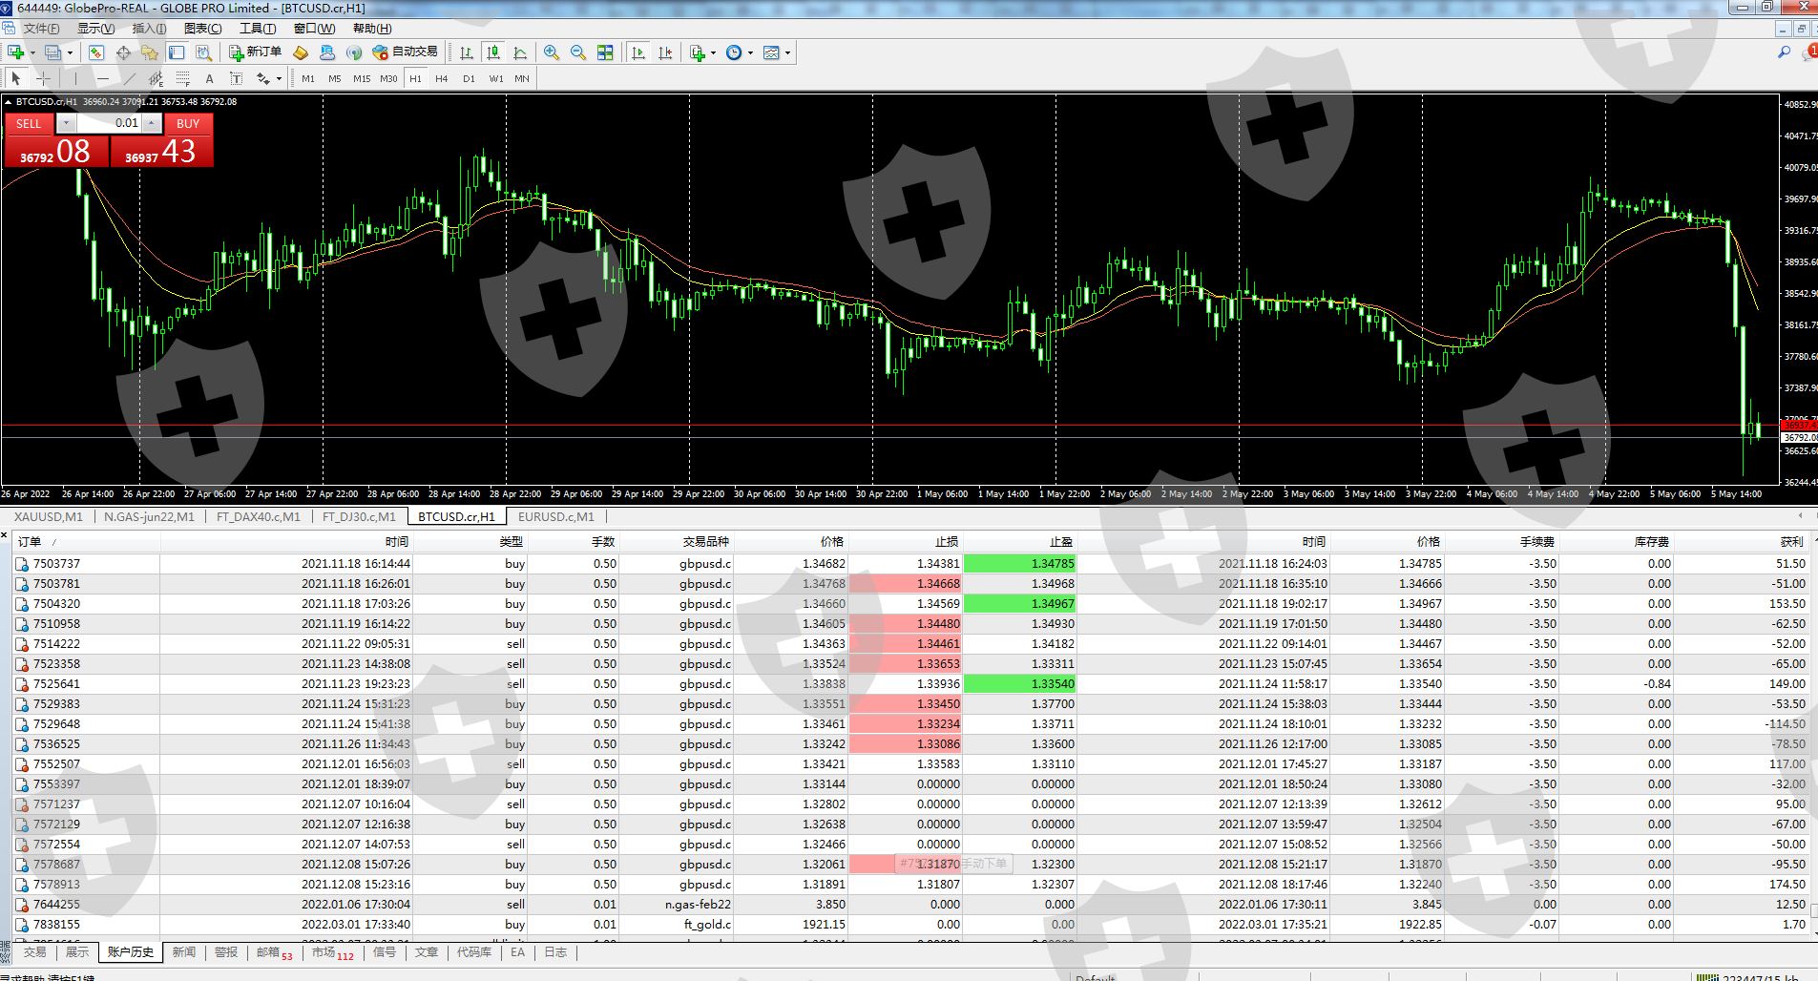Image resolution: width=1818 pixels, height=981 pixels.
Task: Select the Fibonacci retracement tool
Action: pos(182,78)
